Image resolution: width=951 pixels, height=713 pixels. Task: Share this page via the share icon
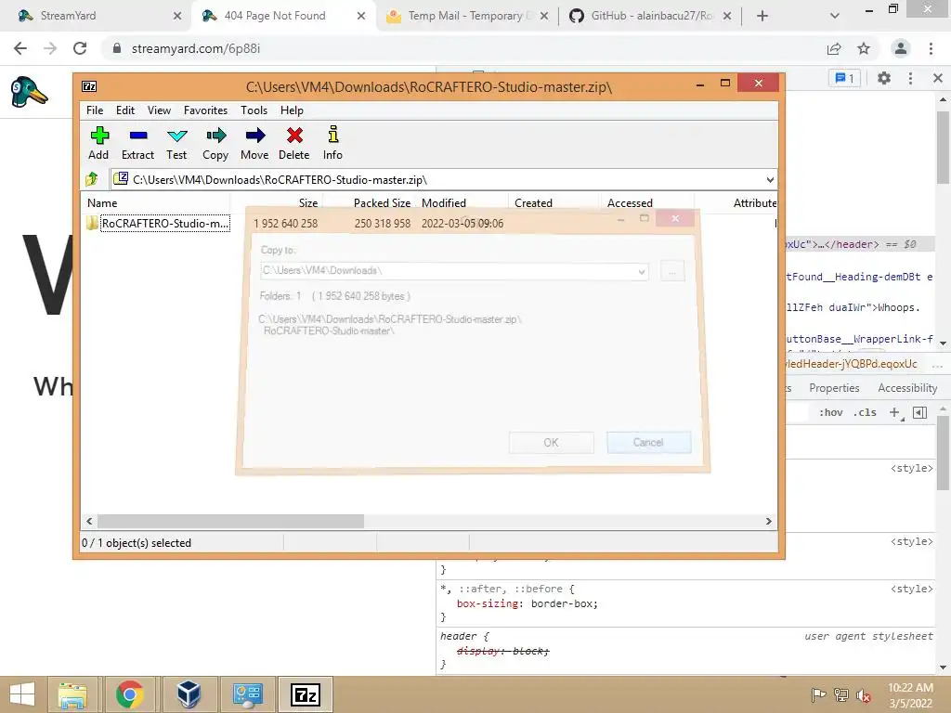tap(834, 48)
